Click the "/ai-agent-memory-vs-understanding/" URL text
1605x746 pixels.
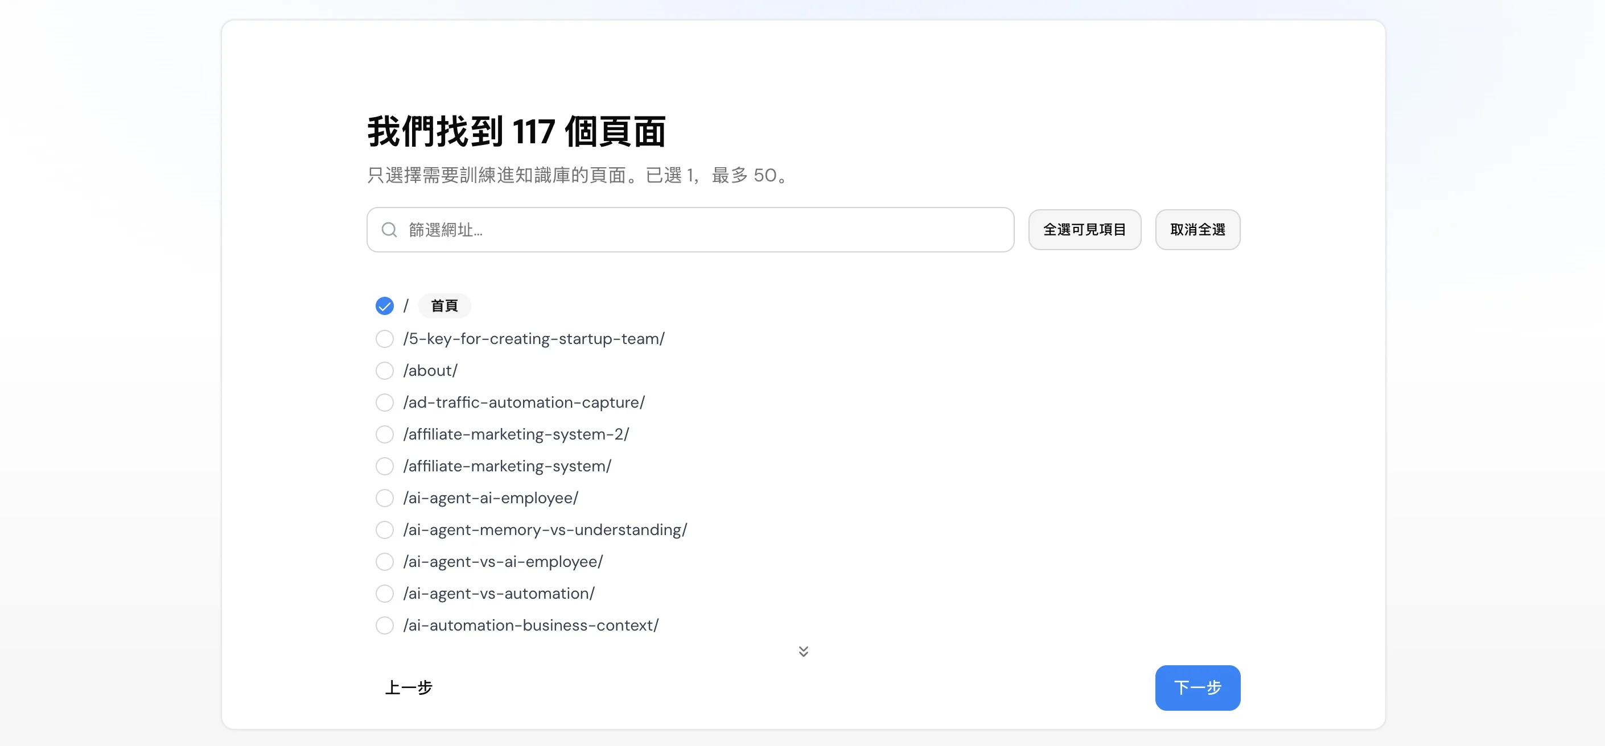point(545,530)
